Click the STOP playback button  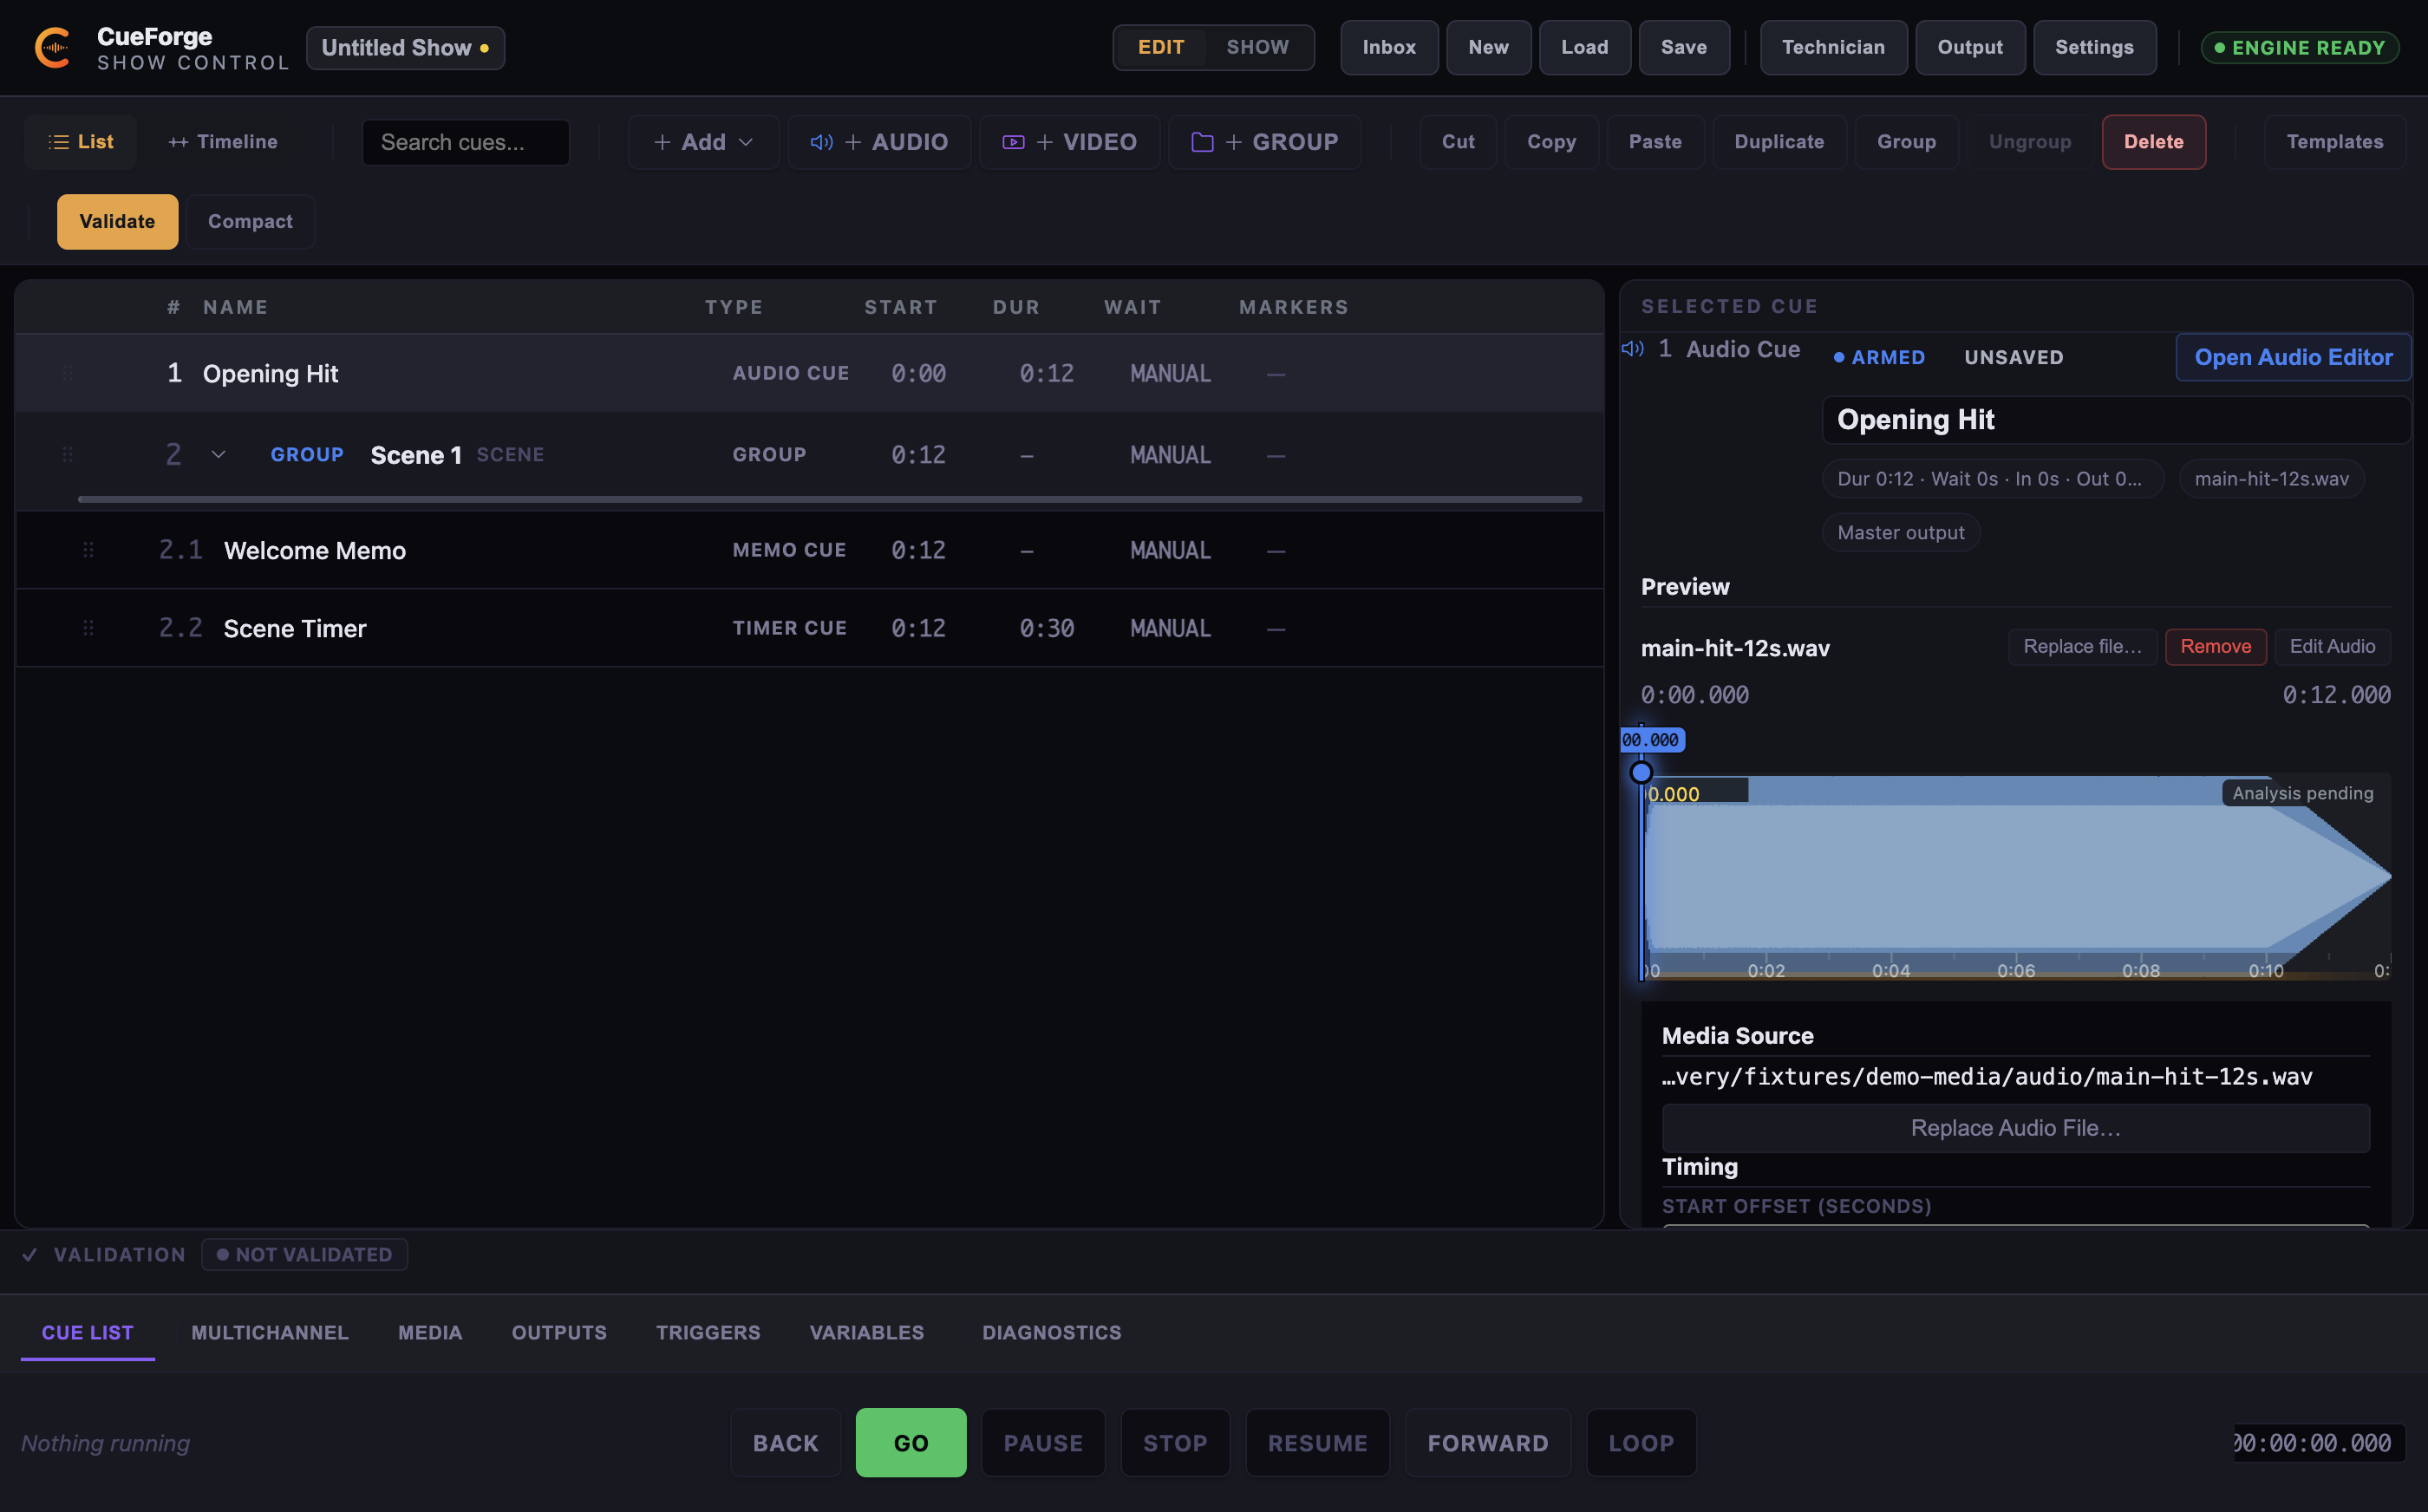point(1175,1443)
